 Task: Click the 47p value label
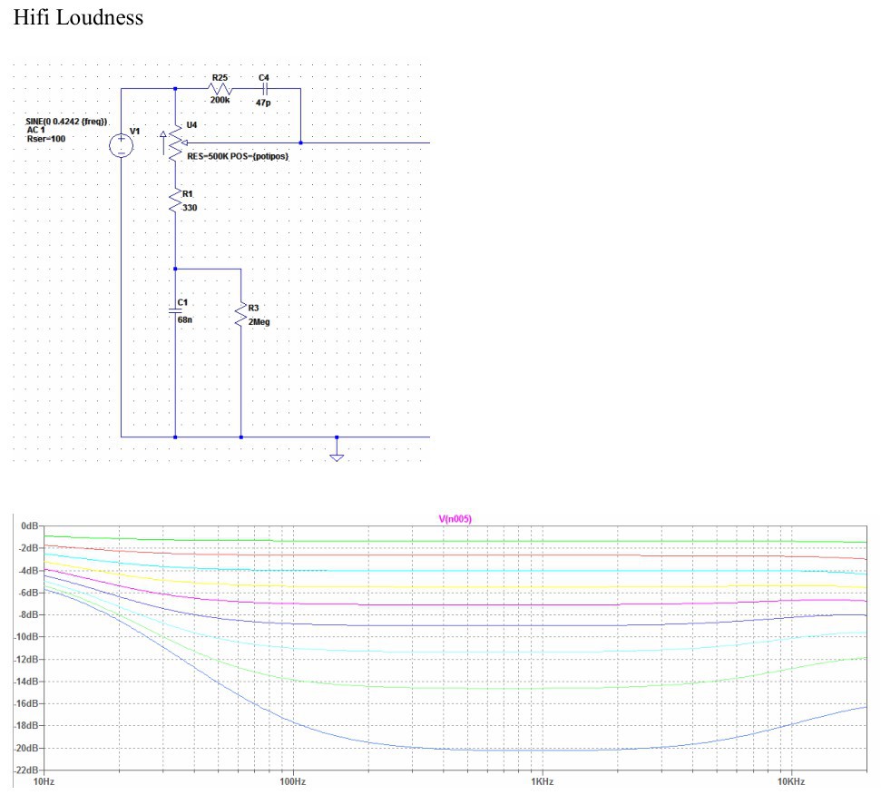coord(263,103)
